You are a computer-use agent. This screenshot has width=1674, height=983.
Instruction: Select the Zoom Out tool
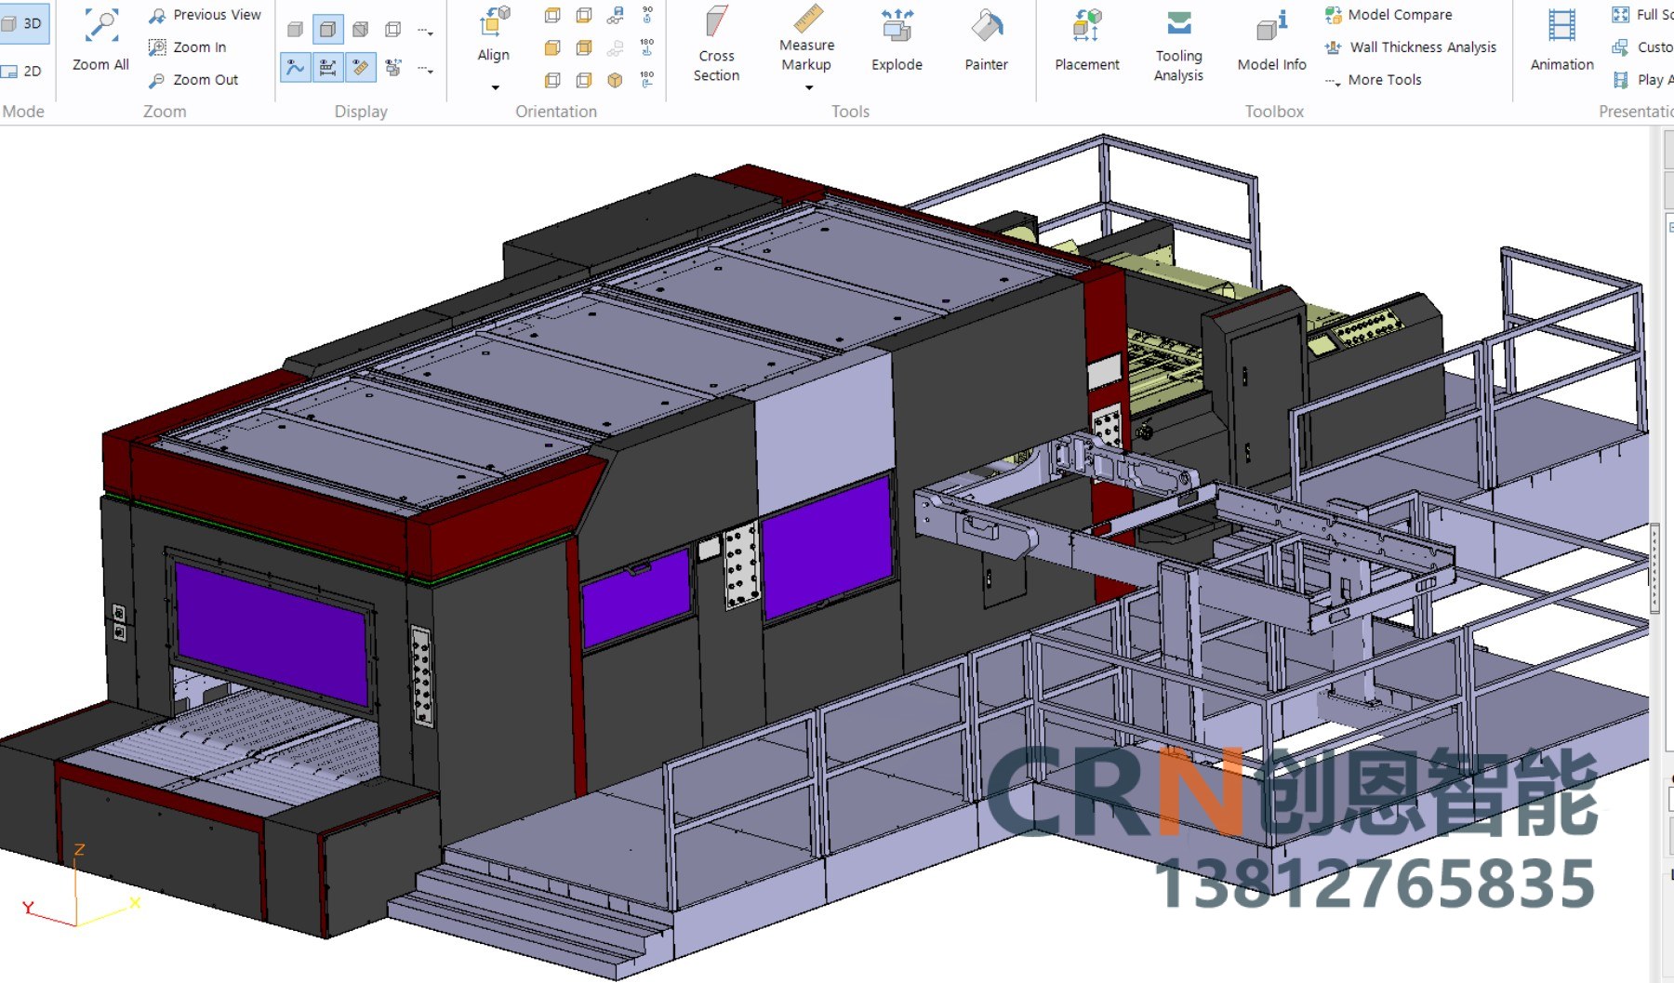tap(193, 80)
